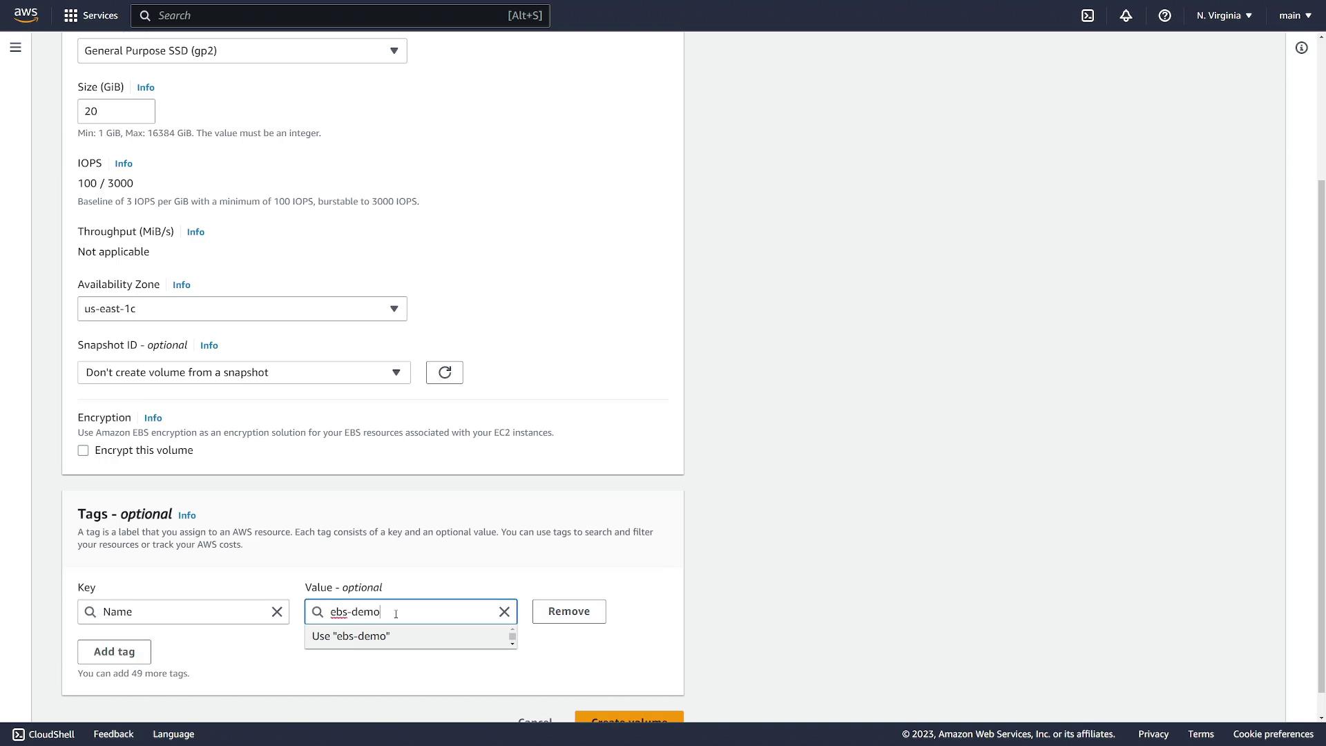The width and height of the screenshot is (1326, 746).
Task: Click the help question mark icon
Action: [1165, 15]
